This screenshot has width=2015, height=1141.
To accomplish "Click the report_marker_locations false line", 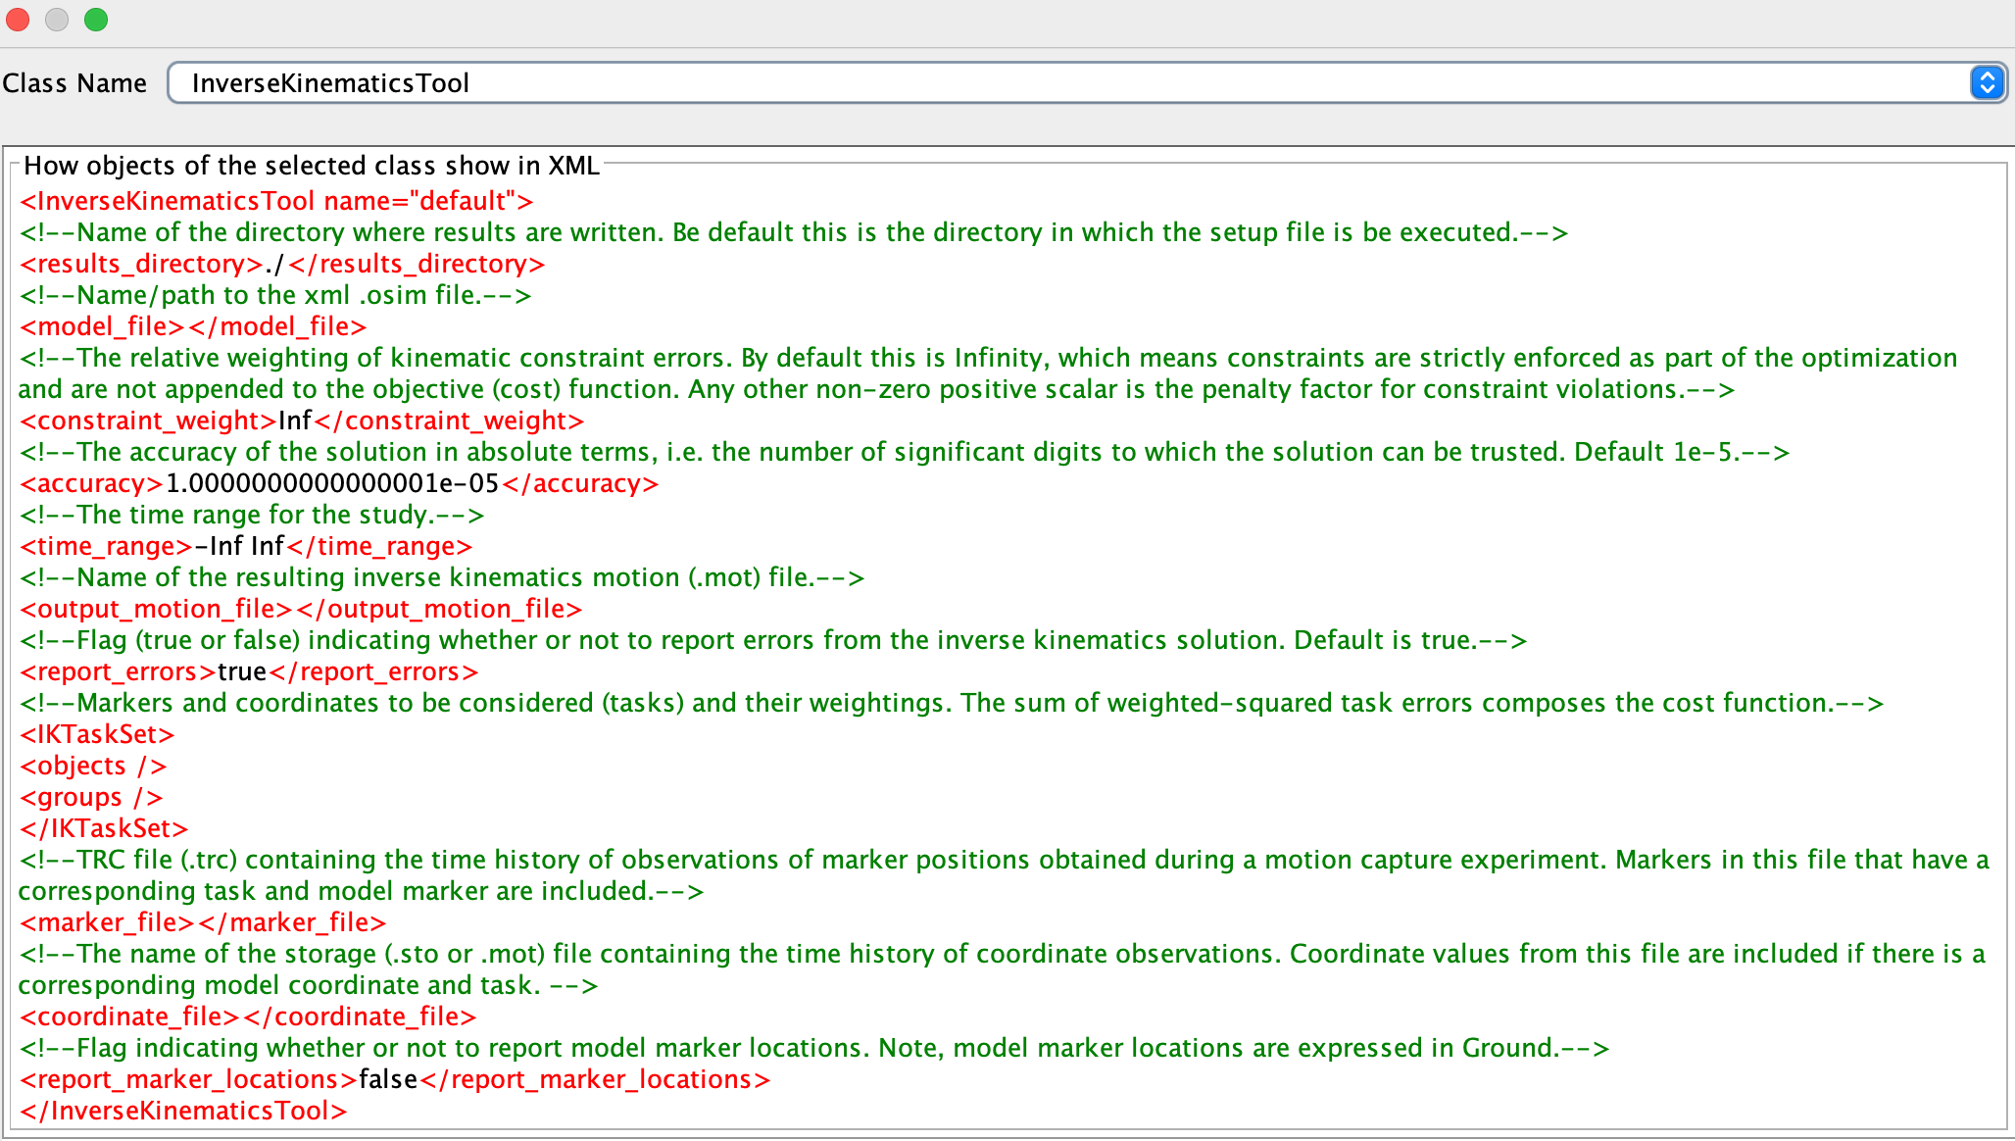I will [x=395, y=1079].
